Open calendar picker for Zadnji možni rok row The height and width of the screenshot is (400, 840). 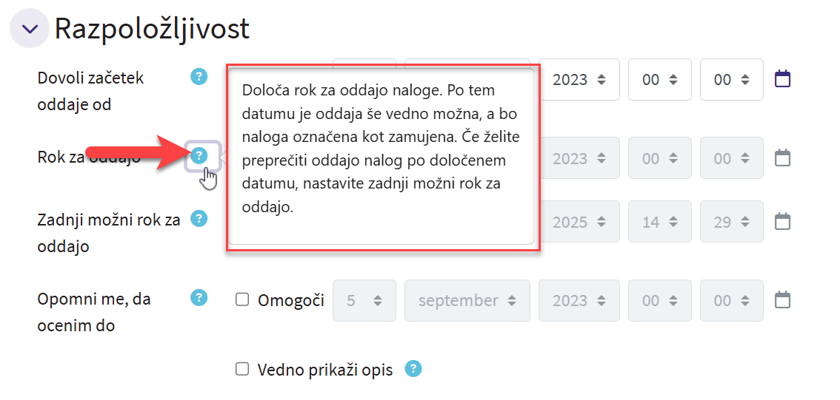click(x=783, y=221)
